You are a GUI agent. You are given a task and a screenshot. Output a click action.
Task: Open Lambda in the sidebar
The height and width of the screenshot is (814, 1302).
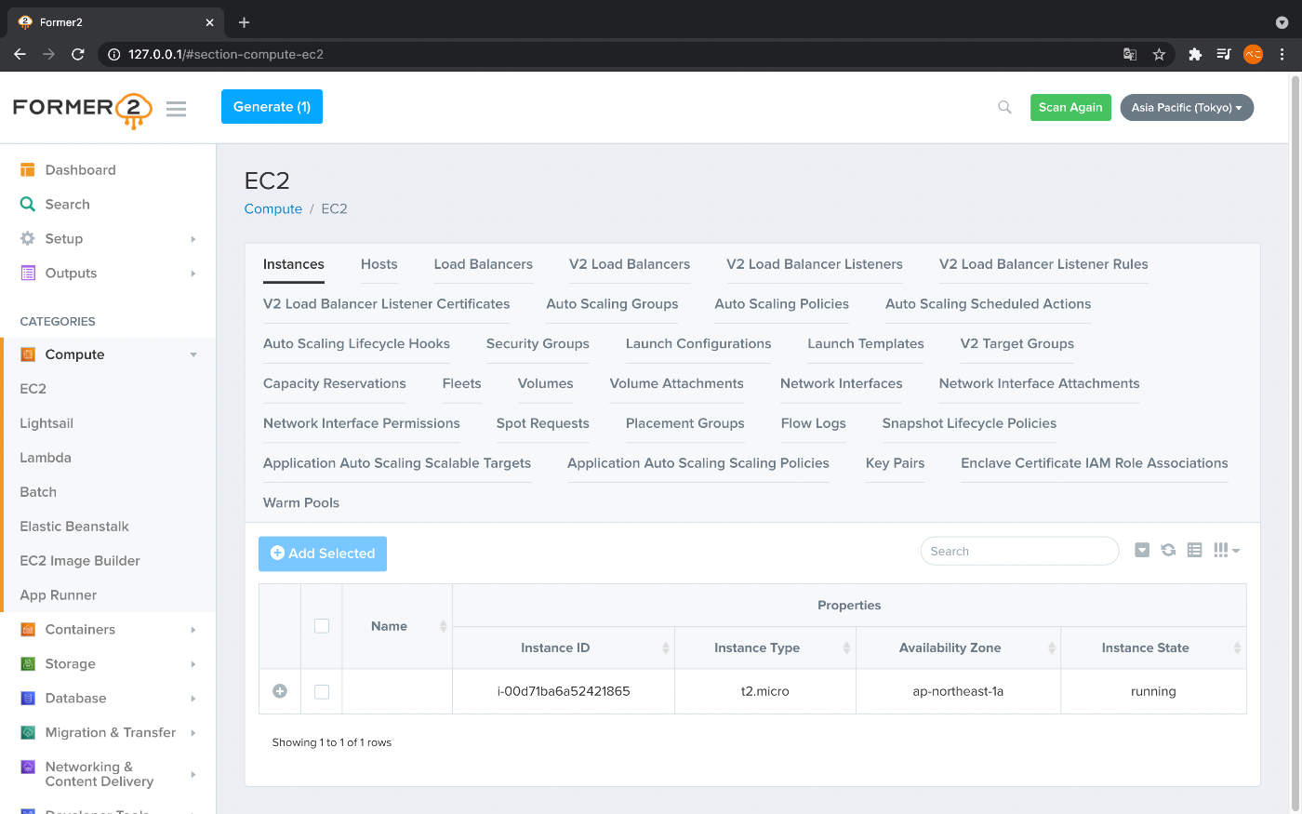46,458
